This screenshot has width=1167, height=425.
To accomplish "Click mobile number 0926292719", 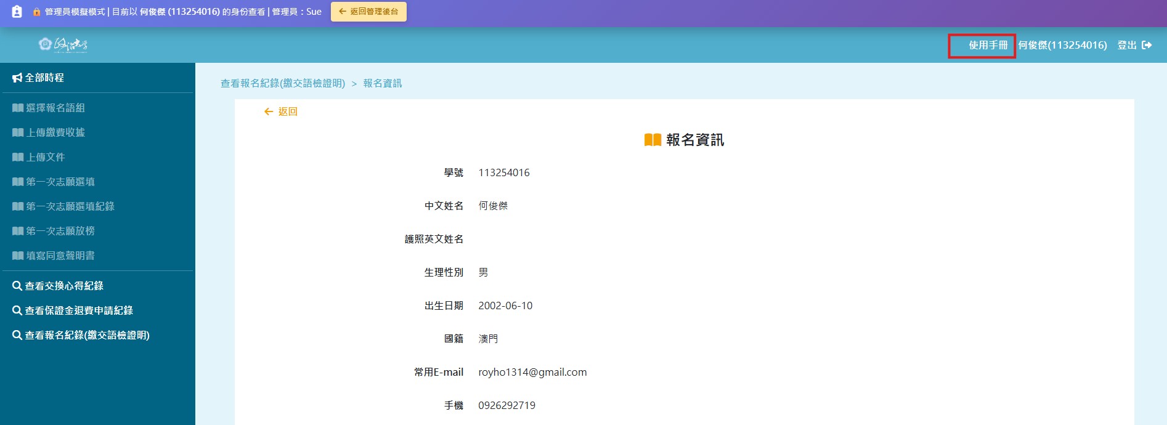I will click(506, 405).
